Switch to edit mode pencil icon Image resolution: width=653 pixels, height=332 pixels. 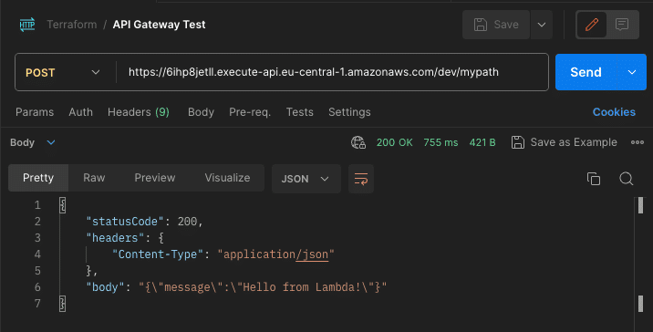tap(592, 25)
